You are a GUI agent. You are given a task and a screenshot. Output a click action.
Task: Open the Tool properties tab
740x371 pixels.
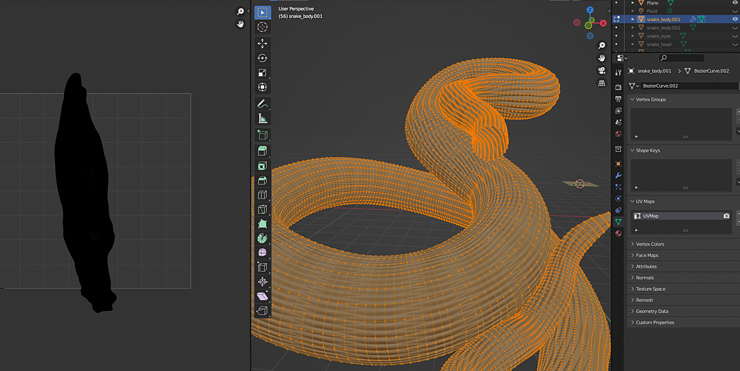(x=618, y=72)
